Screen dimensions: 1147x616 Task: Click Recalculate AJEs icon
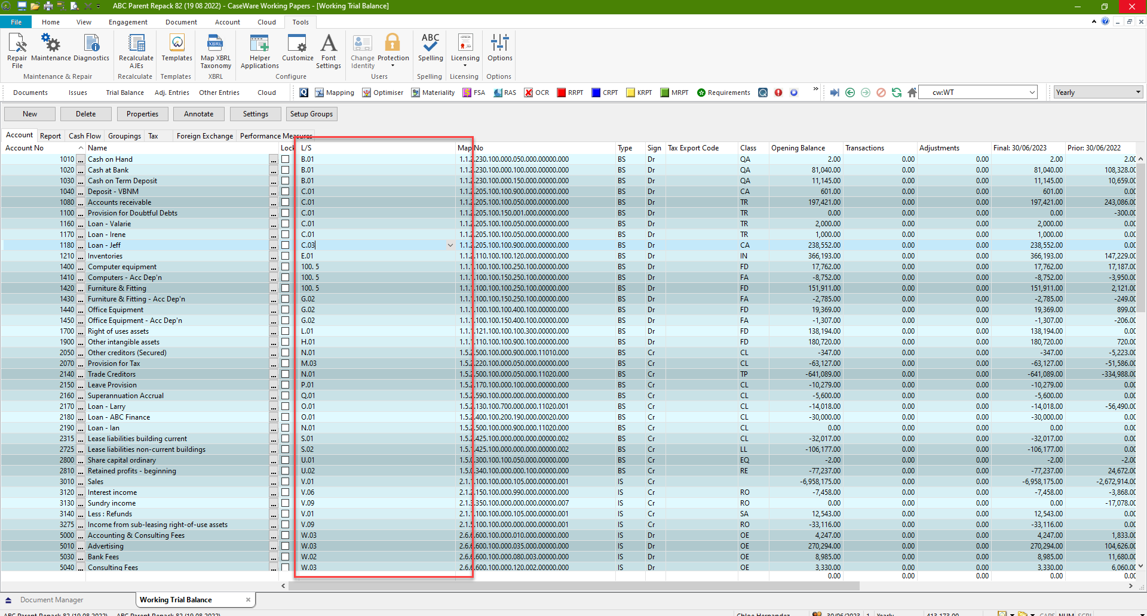pos(136,51)
